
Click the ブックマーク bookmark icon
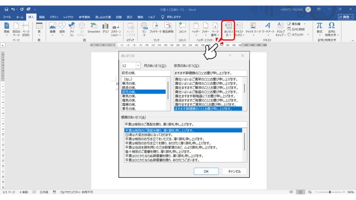155,27
